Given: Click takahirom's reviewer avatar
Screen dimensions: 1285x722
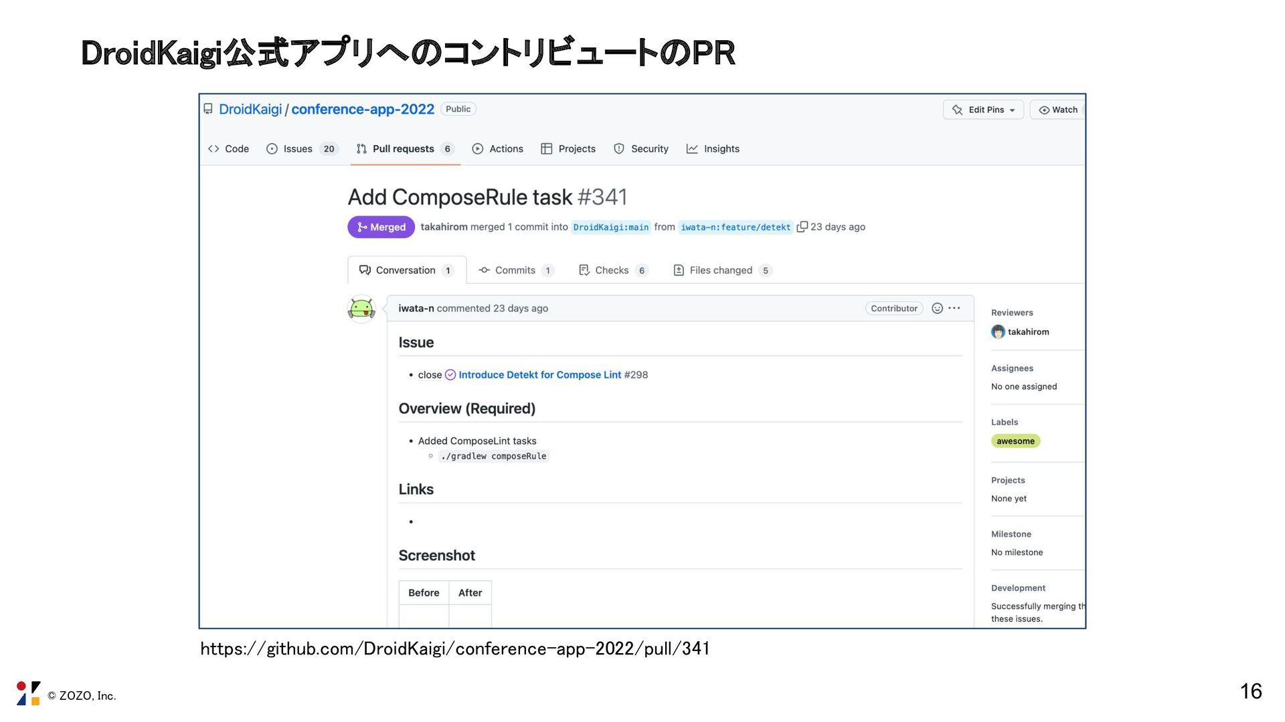Looking at the screenshot, I should tap(998, 332).
